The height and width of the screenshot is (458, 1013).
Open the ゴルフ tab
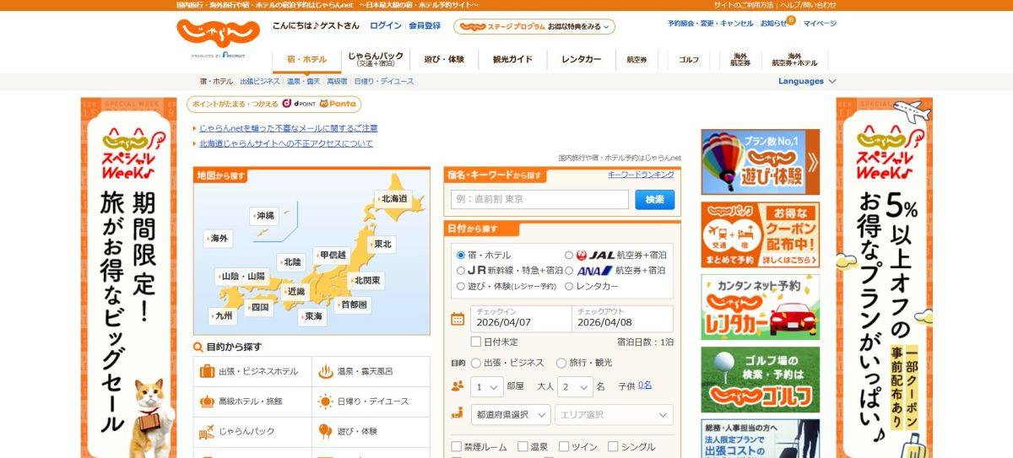point(689,60)
